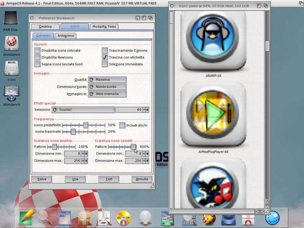Select the ArModPlugPlayer-64 icon
The height and width of the screenshot is (228, 304).
(x=213, y=114)
